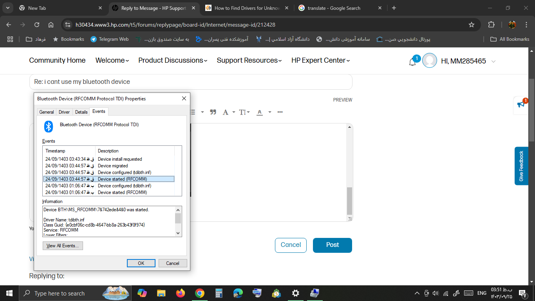Switch to the Details tab in properties
535x301 pixels.
click(x=81, y=112)
